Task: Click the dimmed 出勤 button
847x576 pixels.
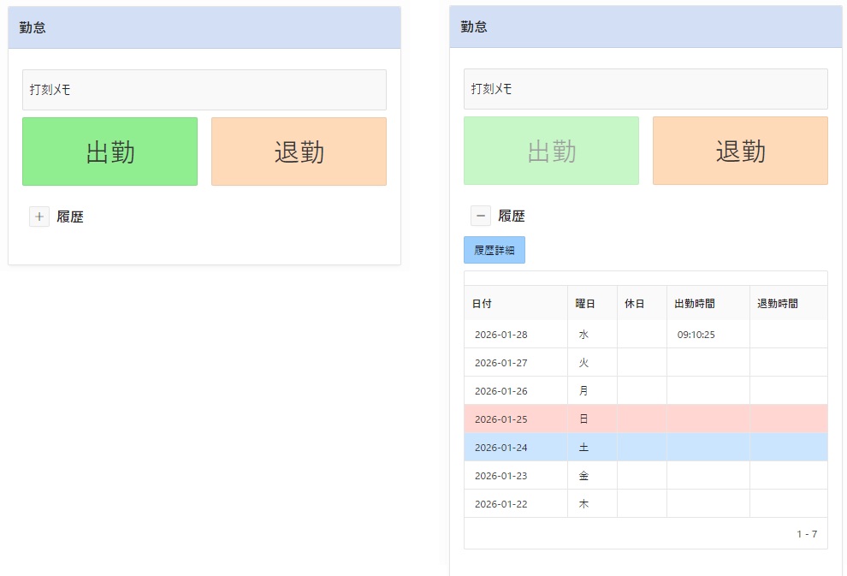Action: 551,151
